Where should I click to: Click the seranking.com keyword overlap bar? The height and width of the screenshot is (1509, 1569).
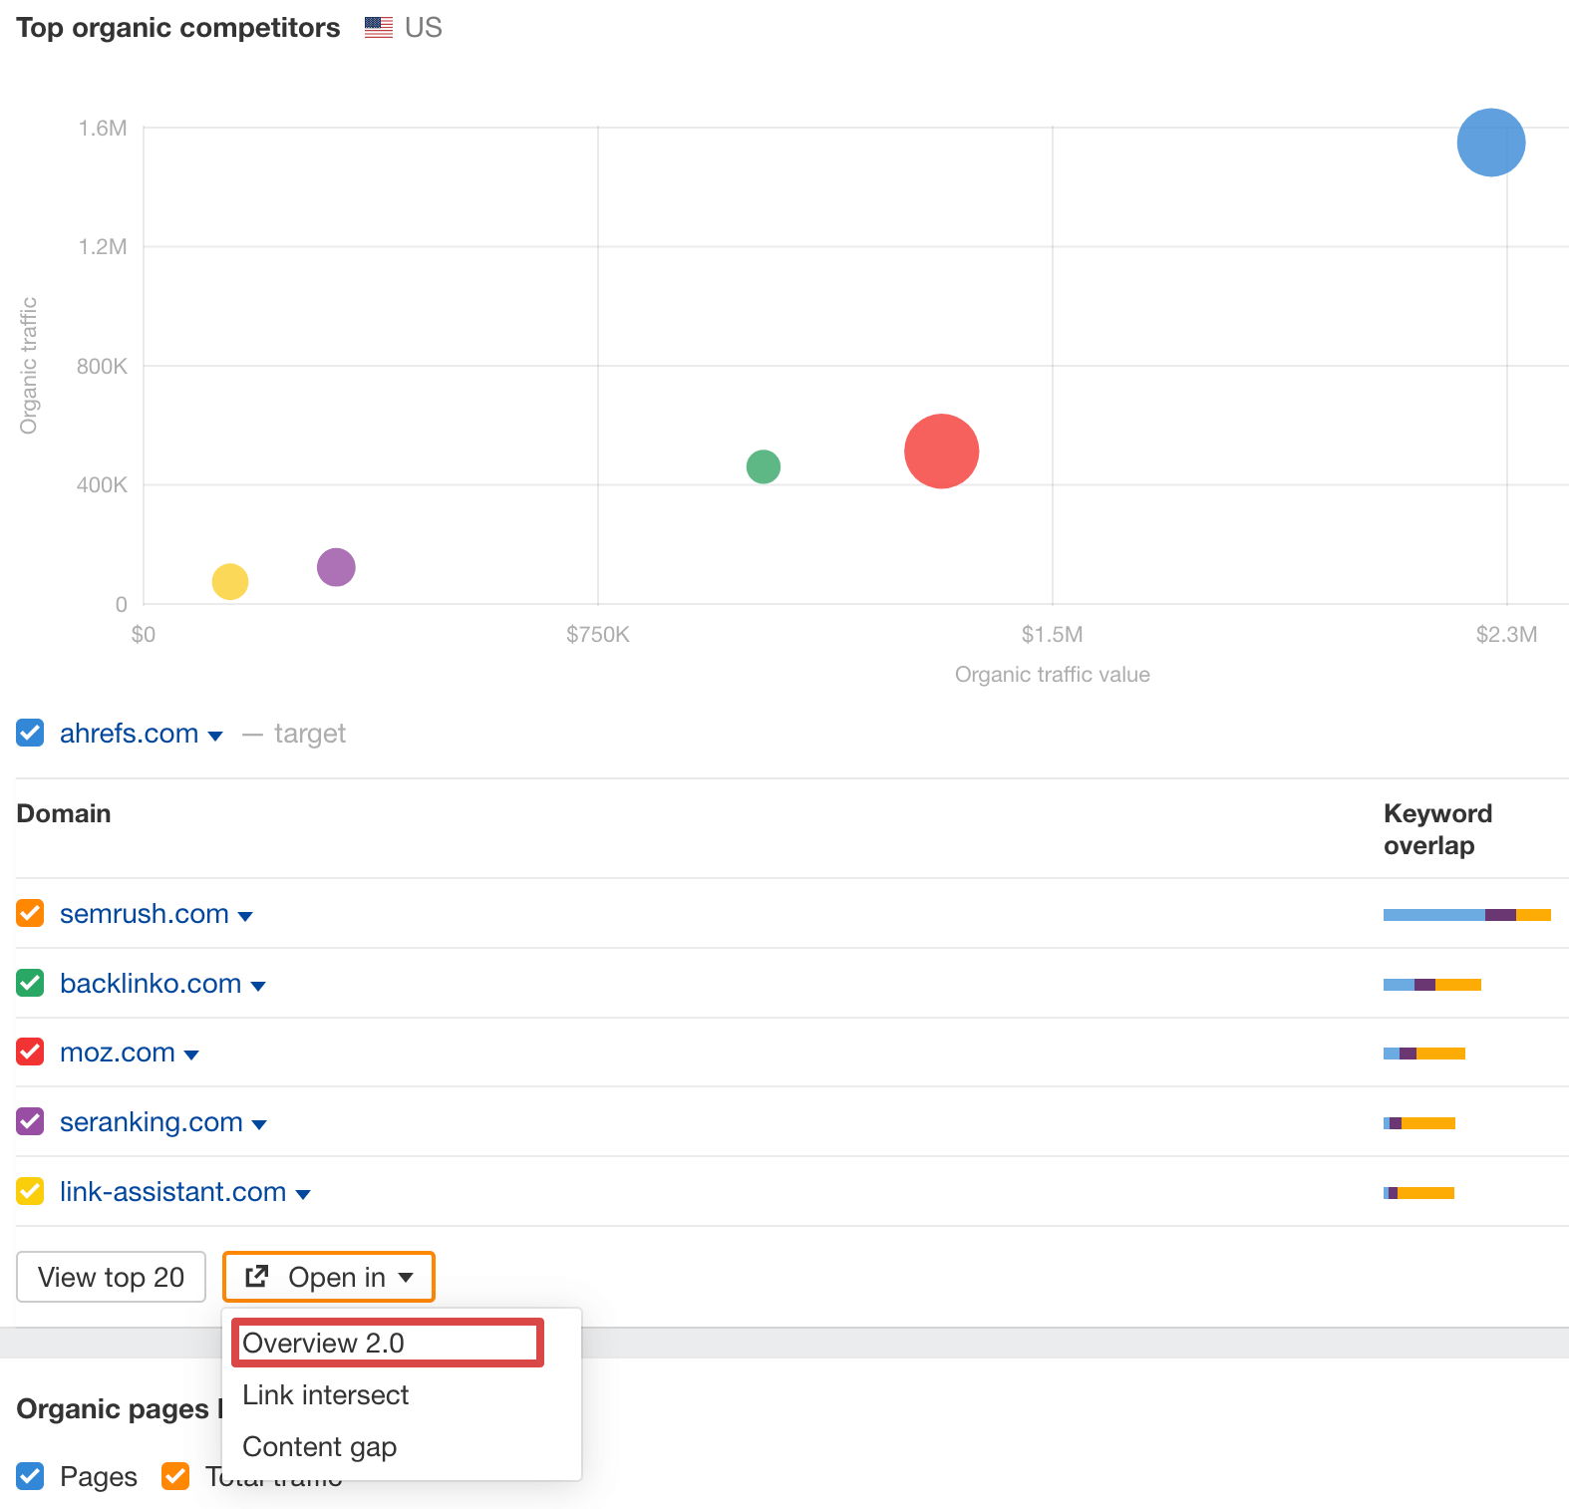coord(1418,1123)
